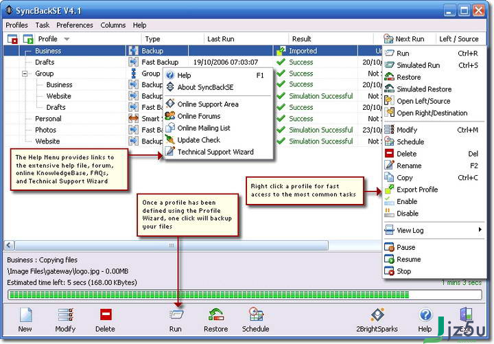Choose Pause in the context menu
The image size is (494, 344).
[434, 247]
